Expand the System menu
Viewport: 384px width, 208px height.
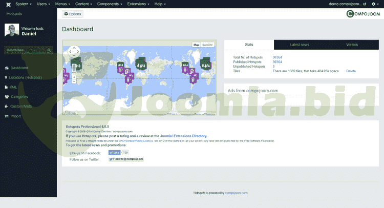click(24, 4)
